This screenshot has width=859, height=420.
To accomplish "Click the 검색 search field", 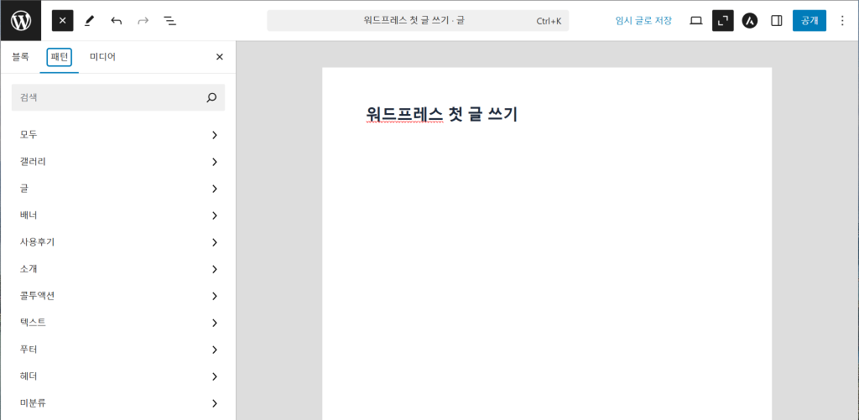I will tap(118, 97).
